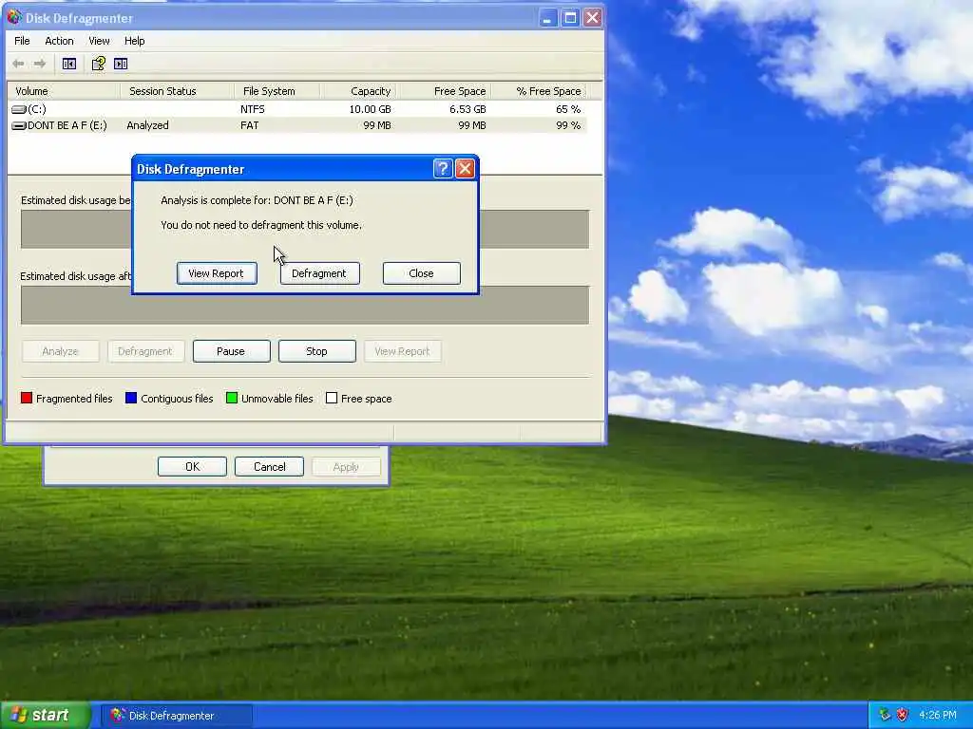973x729 pixels.
Task: Click the Close button in the analysis dialog
Action: tap(421, 273)
